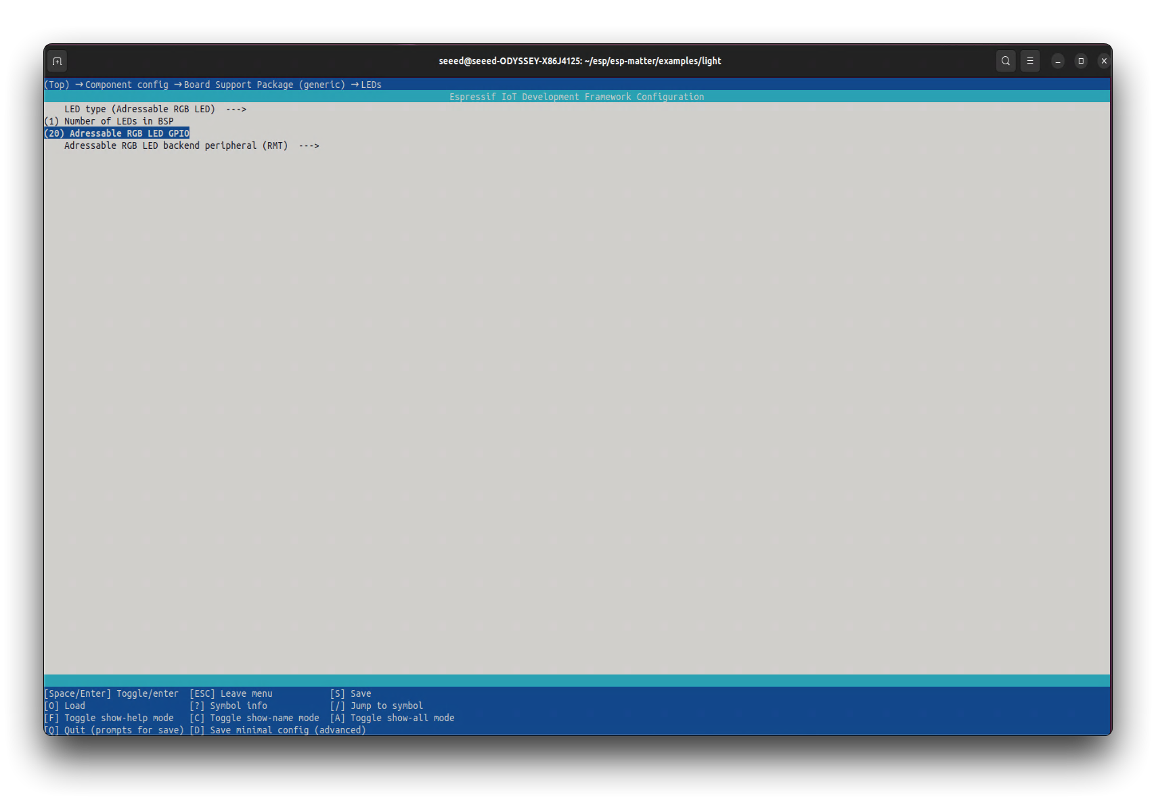The height and width of the screenshot is (801, 1156).
Task: Open a new terminal tab icon
Action: [x=58, y=61]
